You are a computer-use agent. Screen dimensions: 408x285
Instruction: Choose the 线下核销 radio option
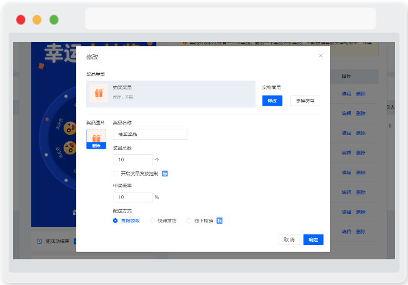point(189,221)
